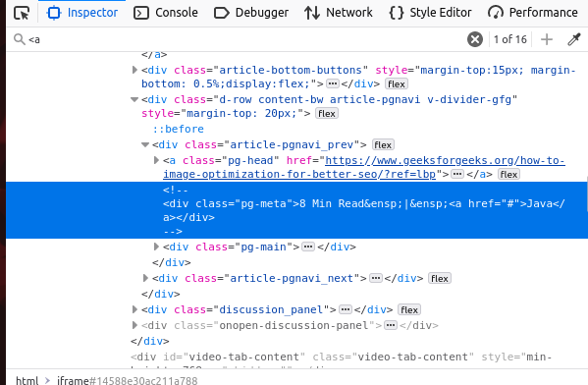Click the Style Editor braces icon
588x385 pixels.
tap(397, 13)
